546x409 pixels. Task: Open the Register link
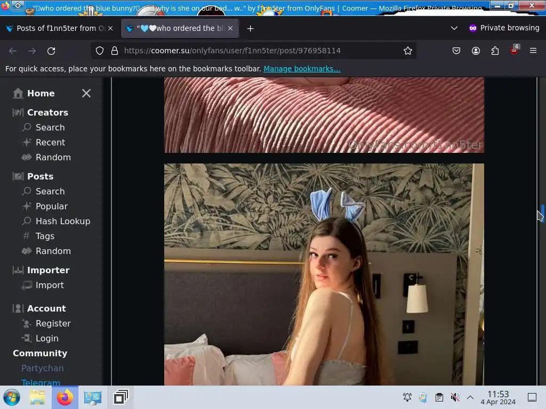53,323
